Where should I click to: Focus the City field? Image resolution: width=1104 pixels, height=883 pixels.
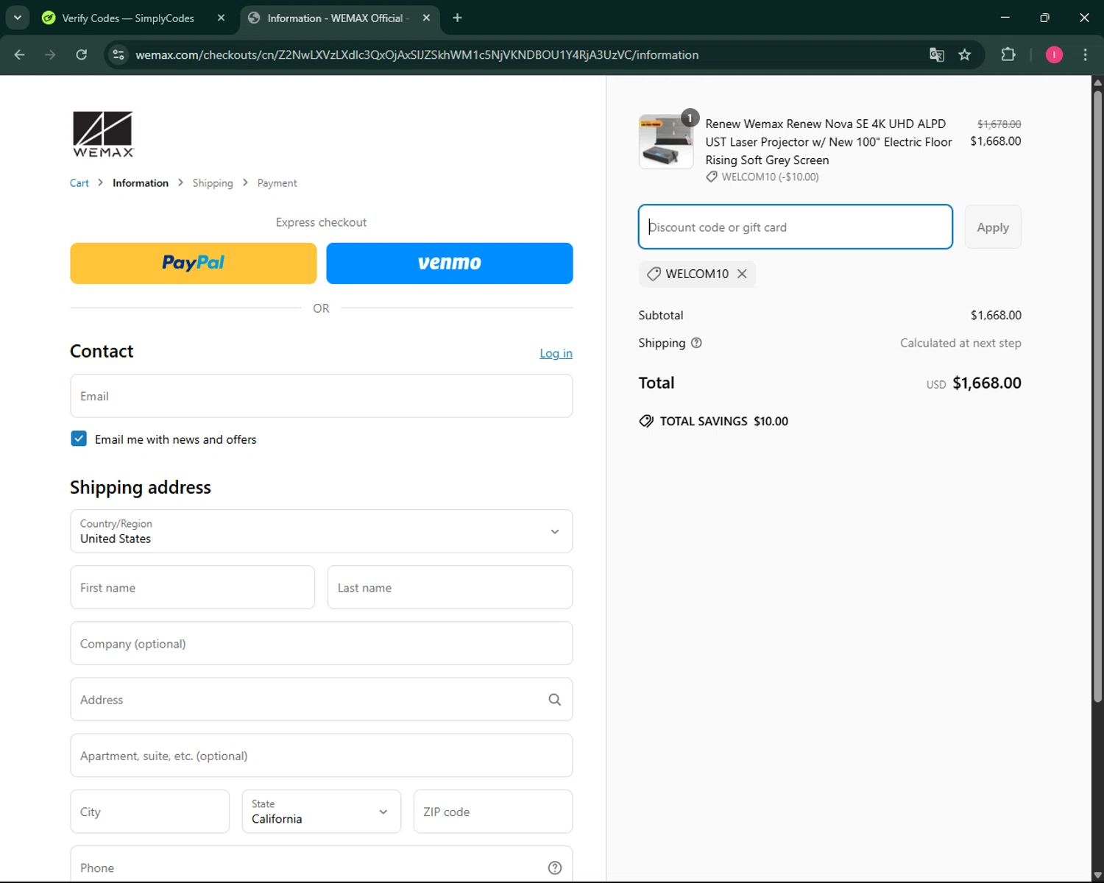click(x=150, y=812)
